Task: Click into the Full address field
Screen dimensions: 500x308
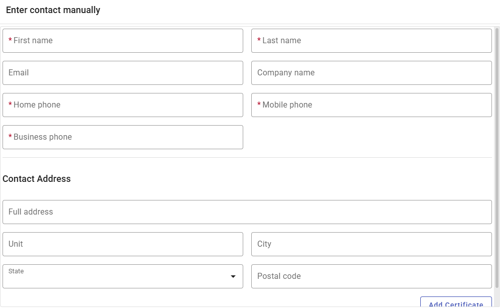Action: click(x=246, y=212)
